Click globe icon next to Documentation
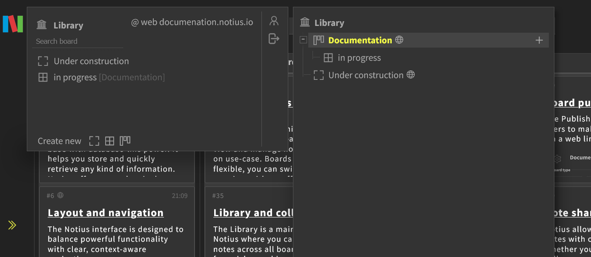 [x=399, y=40]
